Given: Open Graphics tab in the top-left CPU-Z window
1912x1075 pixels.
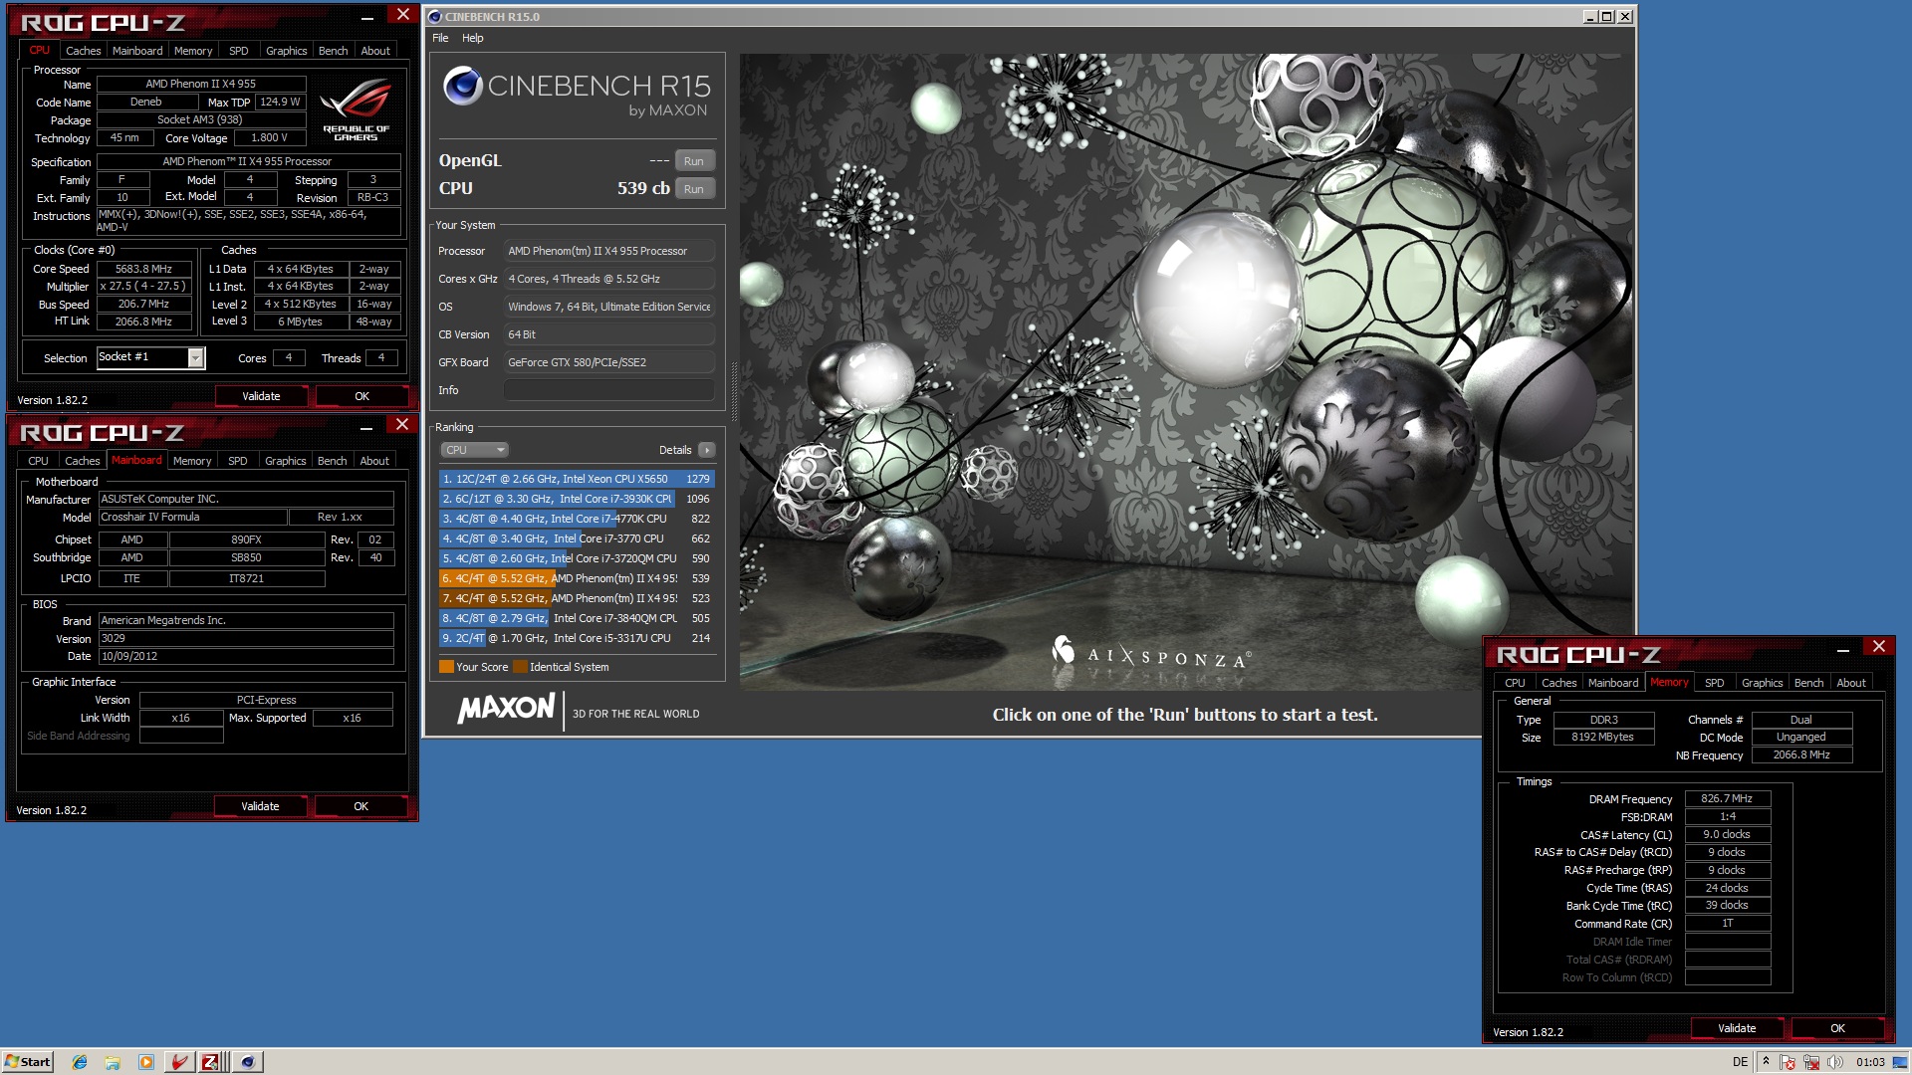Looking at the screenshot, I should coord(286,51).
